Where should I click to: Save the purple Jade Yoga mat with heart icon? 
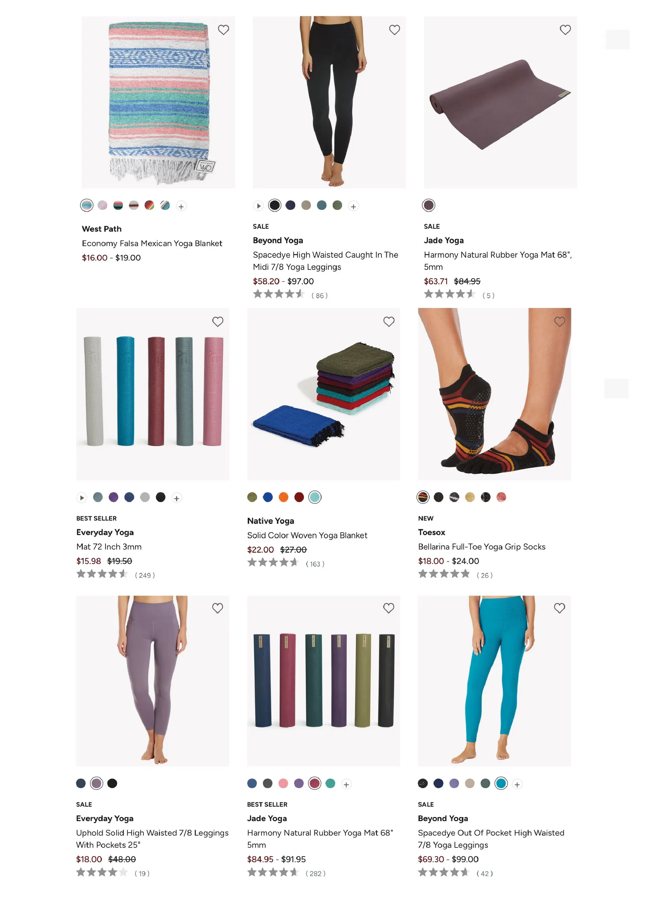coord(565,30)
